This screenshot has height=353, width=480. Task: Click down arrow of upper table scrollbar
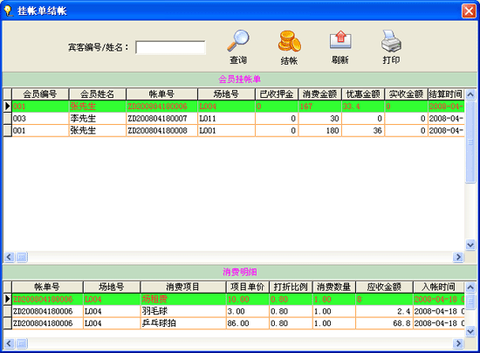click(470, 245)
